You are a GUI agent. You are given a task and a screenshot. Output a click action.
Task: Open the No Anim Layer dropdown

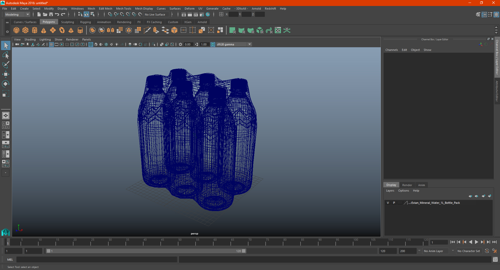(436, 251)
